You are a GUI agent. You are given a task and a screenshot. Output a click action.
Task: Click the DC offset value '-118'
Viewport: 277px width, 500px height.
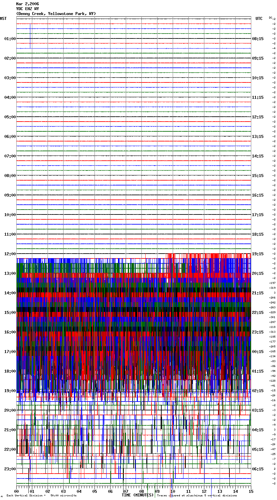click(x=272, y=327)
